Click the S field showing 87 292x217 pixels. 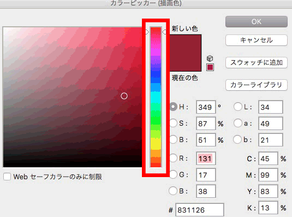tap(206, 124)
